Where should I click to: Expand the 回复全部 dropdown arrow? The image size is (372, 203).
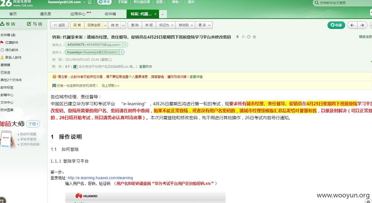coord(105,25)
